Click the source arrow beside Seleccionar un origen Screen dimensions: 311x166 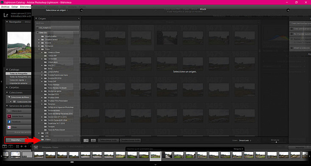[81, 10]
